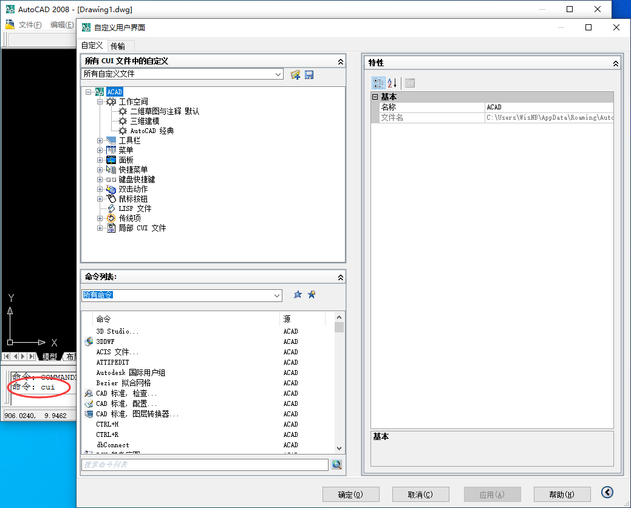
Task: Collapse the 工作空间 tree node
Action: coord(100,102)
